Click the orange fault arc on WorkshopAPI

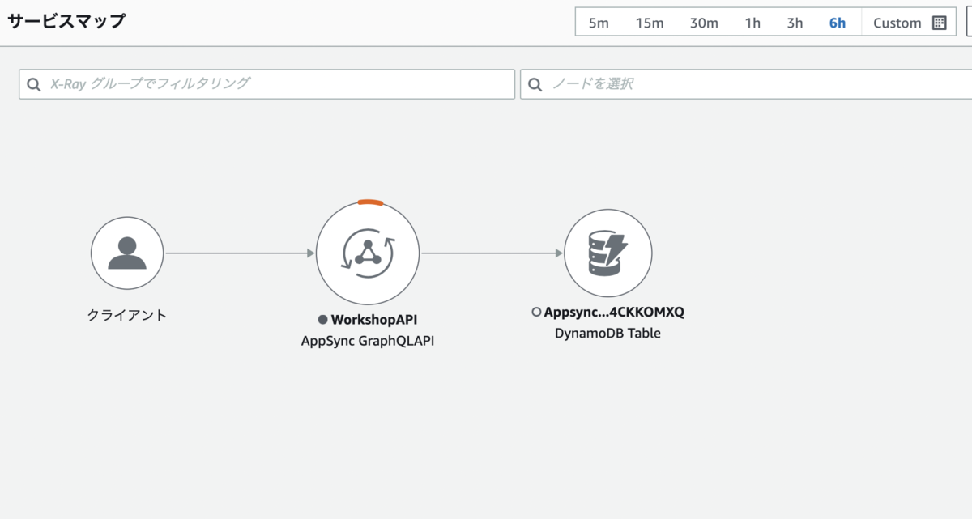[370, 202]
